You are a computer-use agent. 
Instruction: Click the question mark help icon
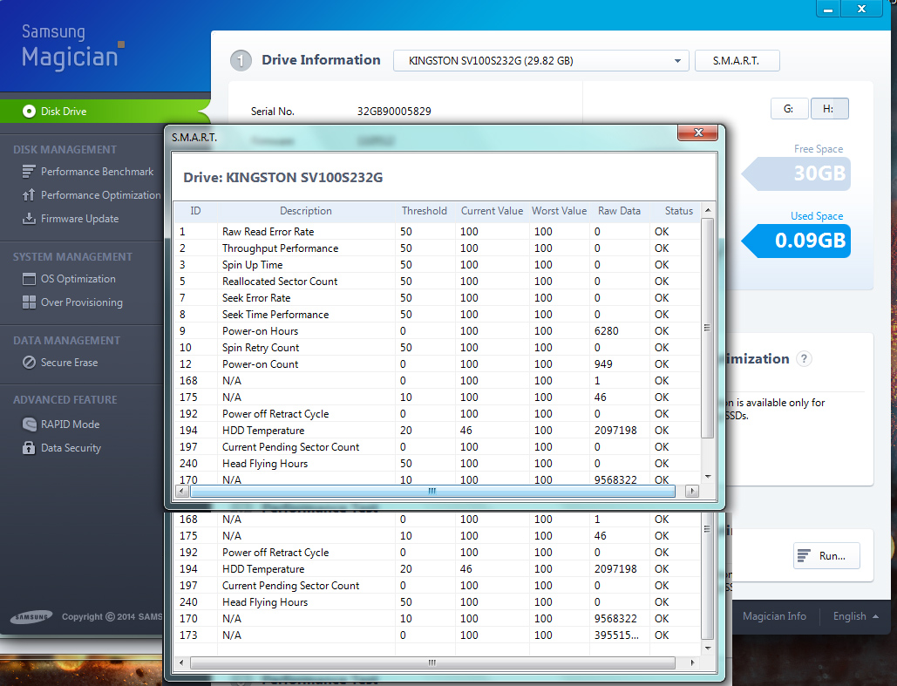click(x=805, y=359)
